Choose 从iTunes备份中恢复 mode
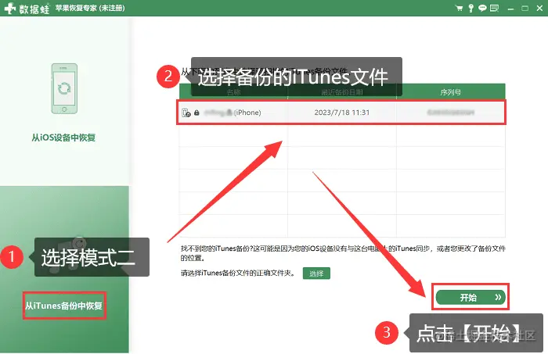 (x=64, y=306)
